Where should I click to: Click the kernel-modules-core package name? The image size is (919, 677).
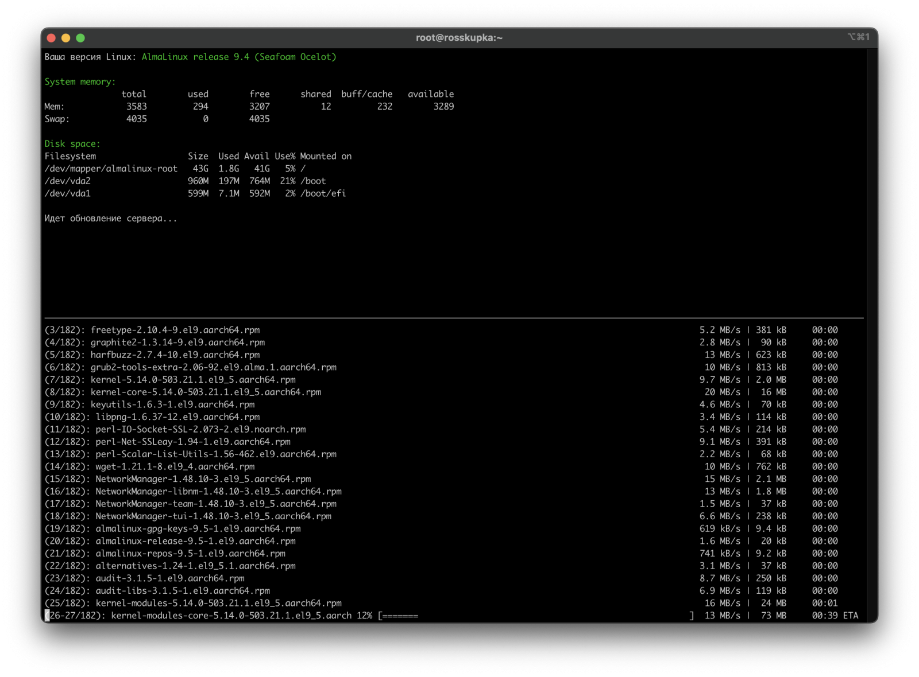(231, 616)
